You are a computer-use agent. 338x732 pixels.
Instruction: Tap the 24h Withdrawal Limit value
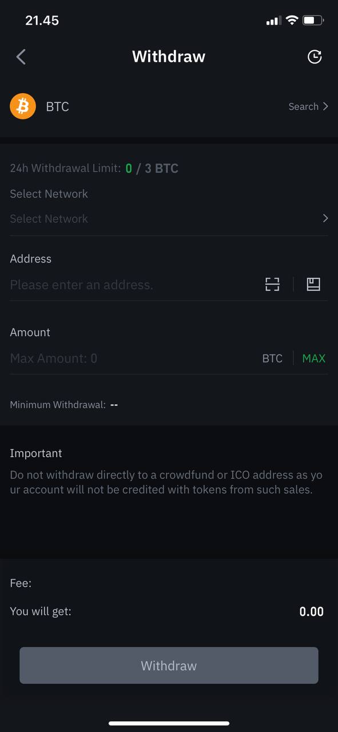(152, 168)
